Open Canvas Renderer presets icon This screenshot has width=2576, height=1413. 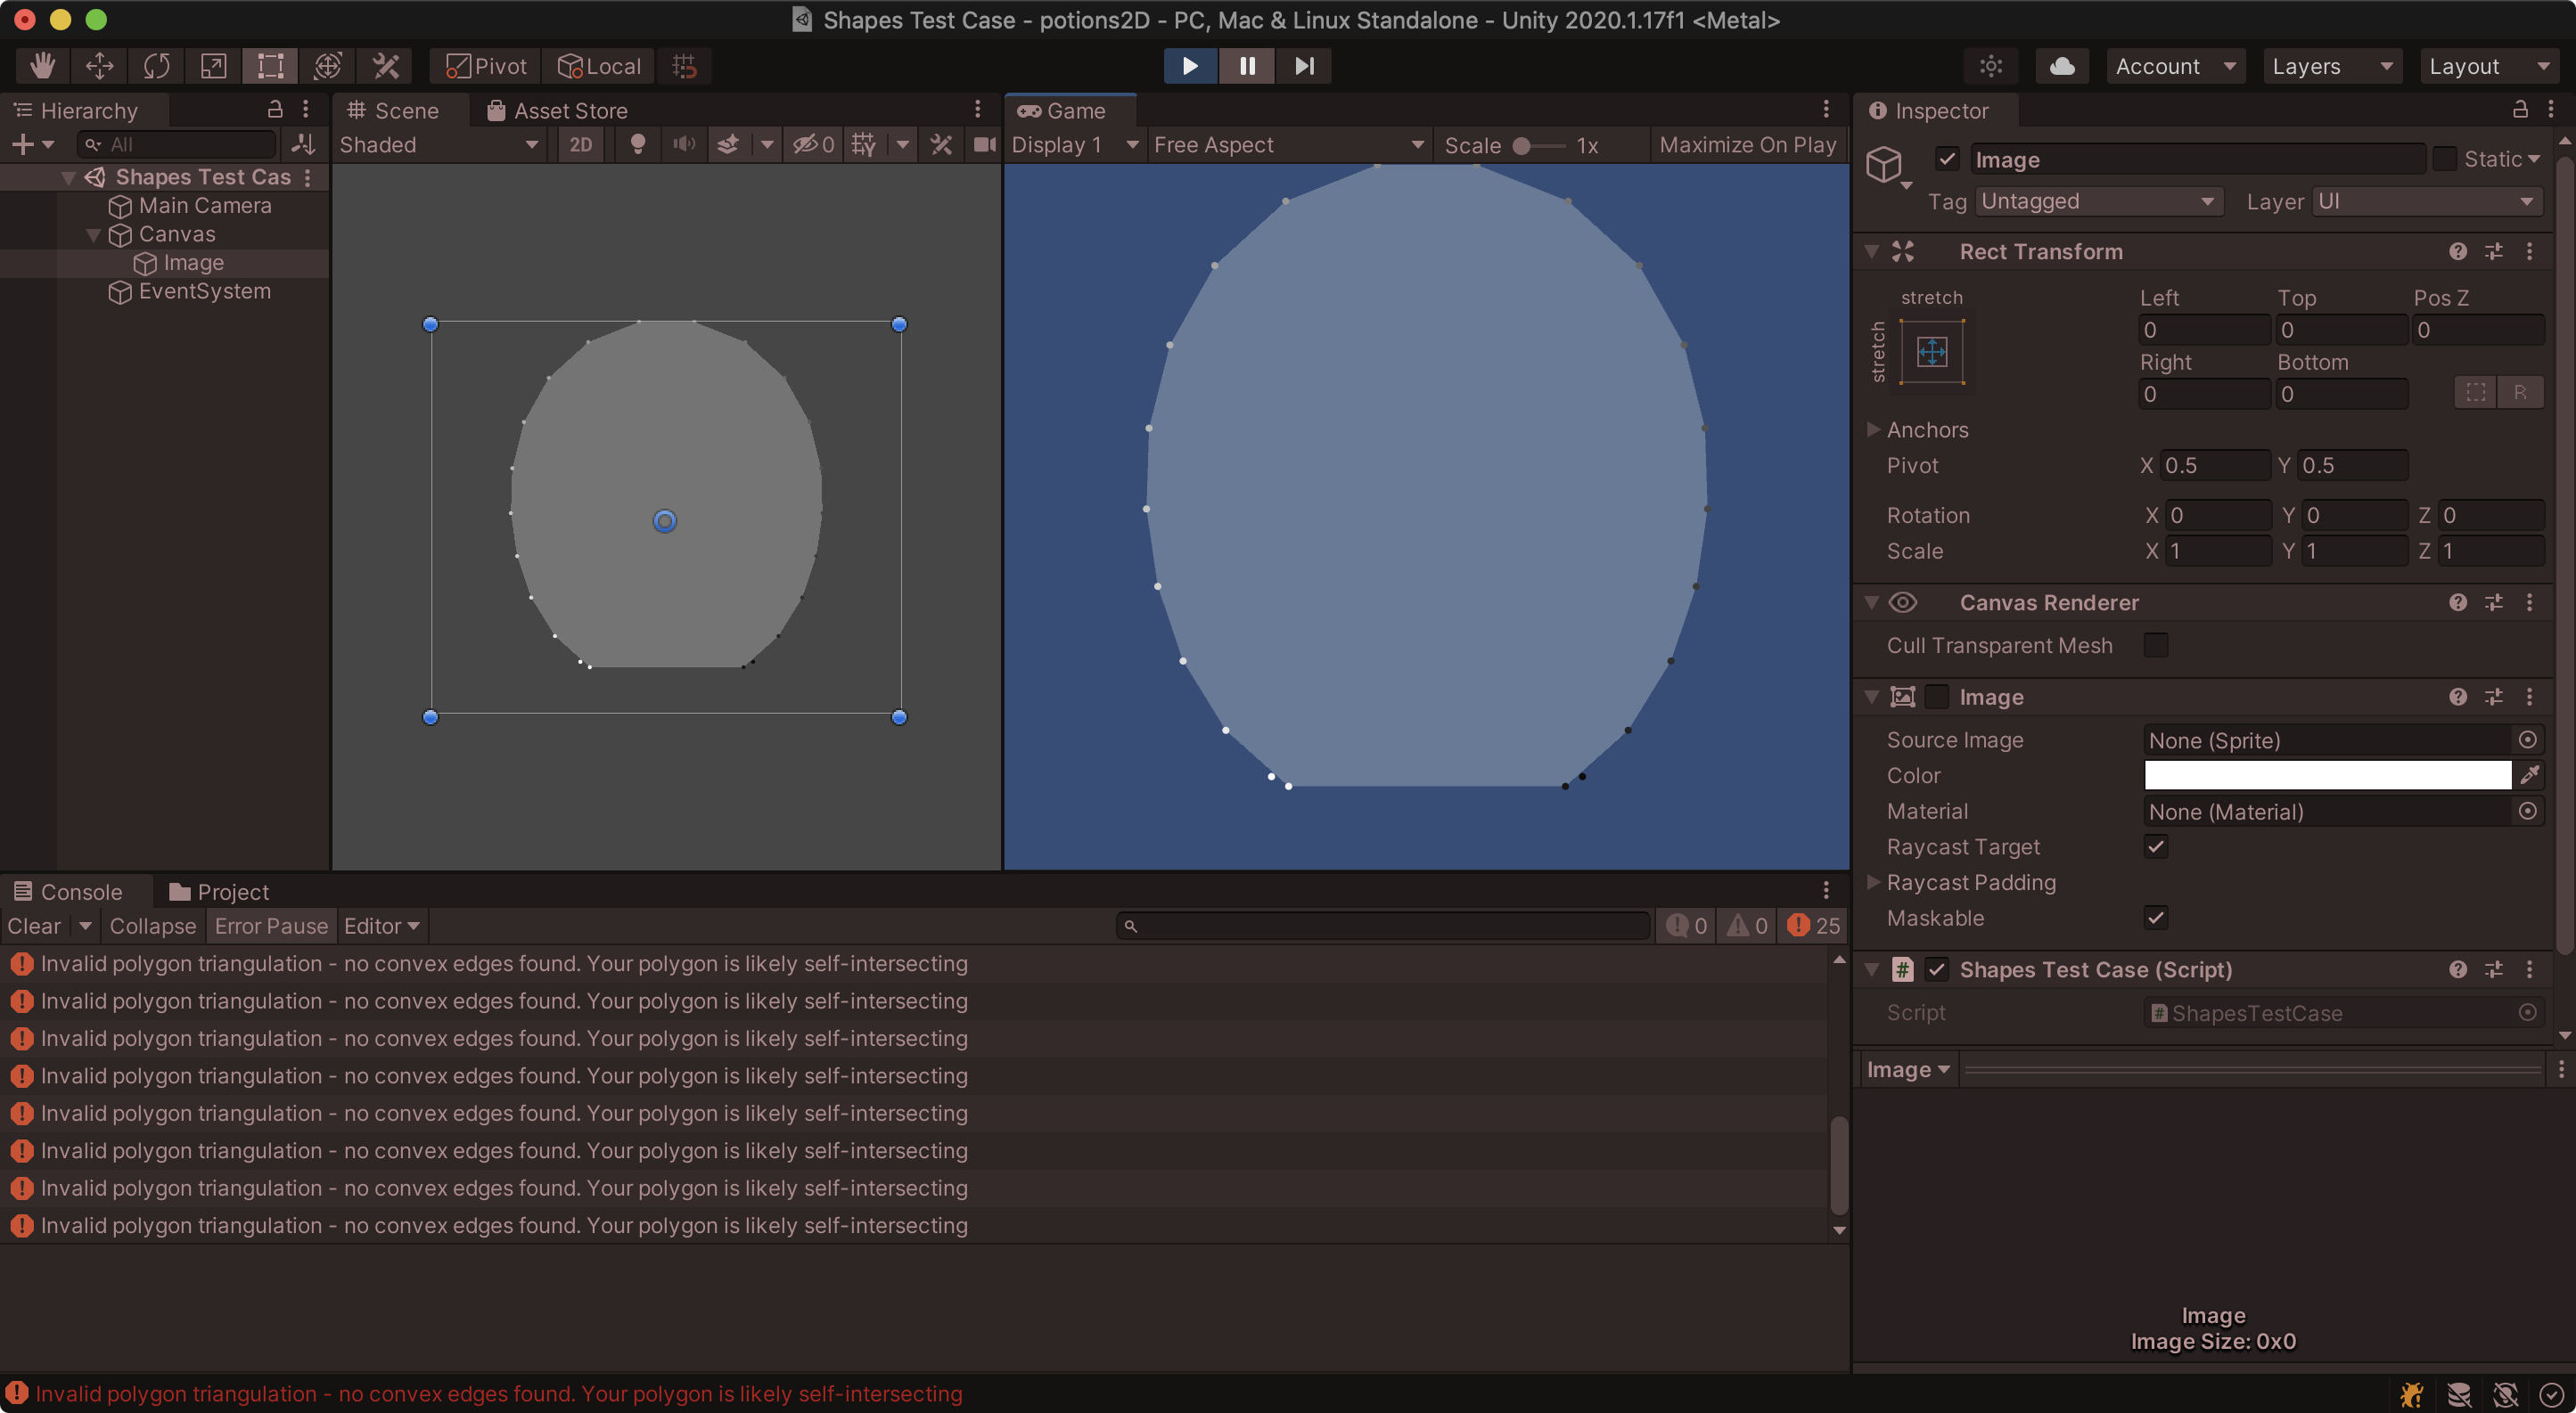pyautogui.click(x=2494, y=602)
